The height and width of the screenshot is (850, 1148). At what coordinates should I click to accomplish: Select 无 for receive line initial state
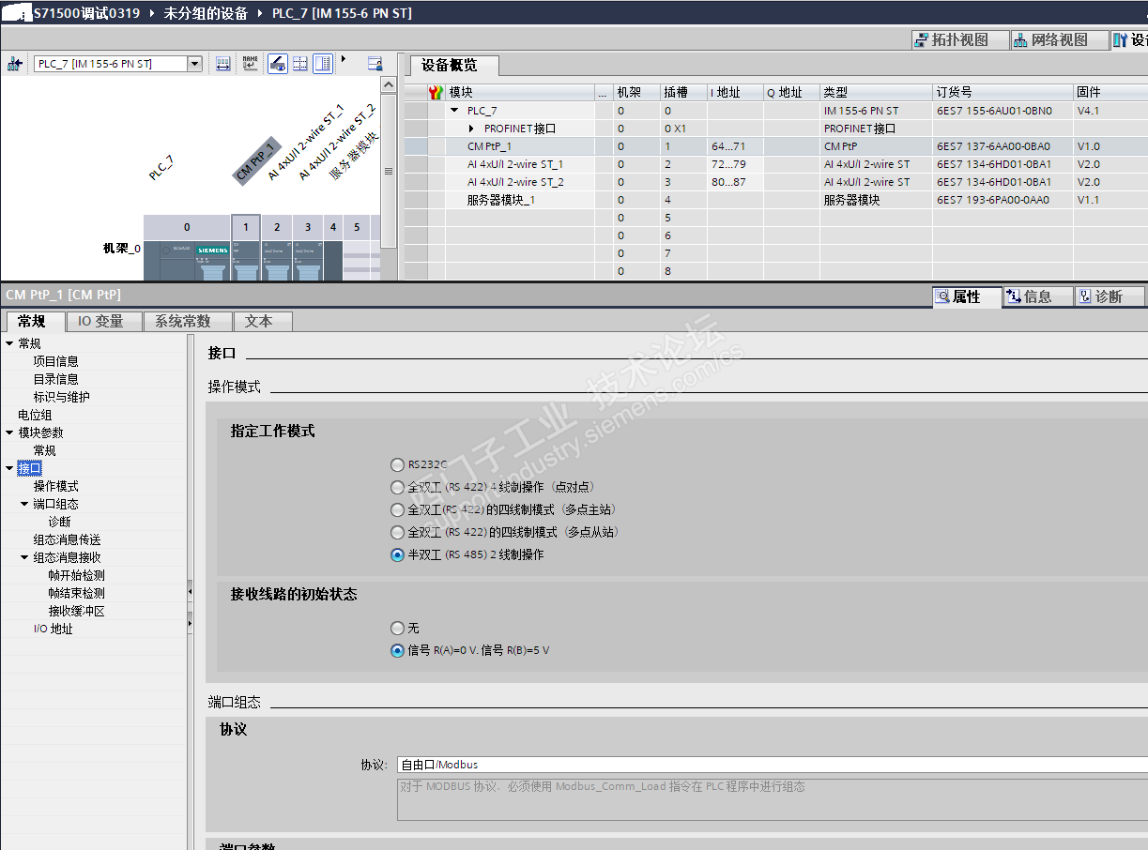398,628
